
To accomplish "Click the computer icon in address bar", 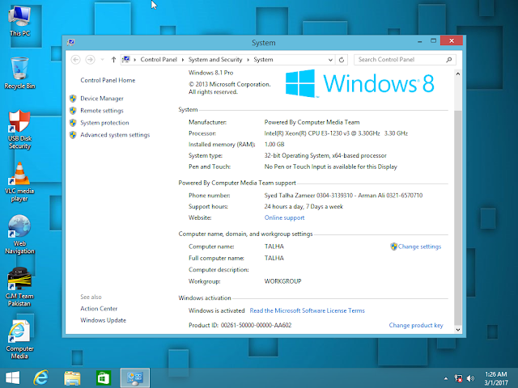I will tap(126, 60).
